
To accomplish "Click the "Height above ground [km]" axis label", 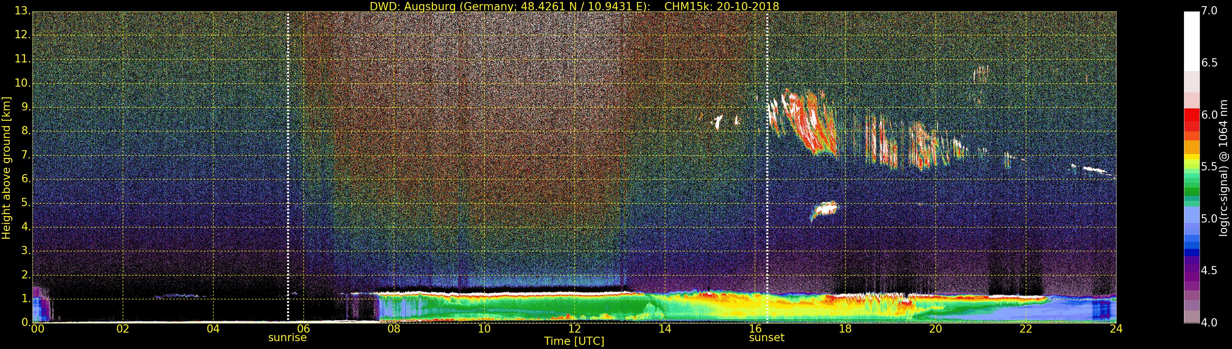I will (x=6, y=168).
